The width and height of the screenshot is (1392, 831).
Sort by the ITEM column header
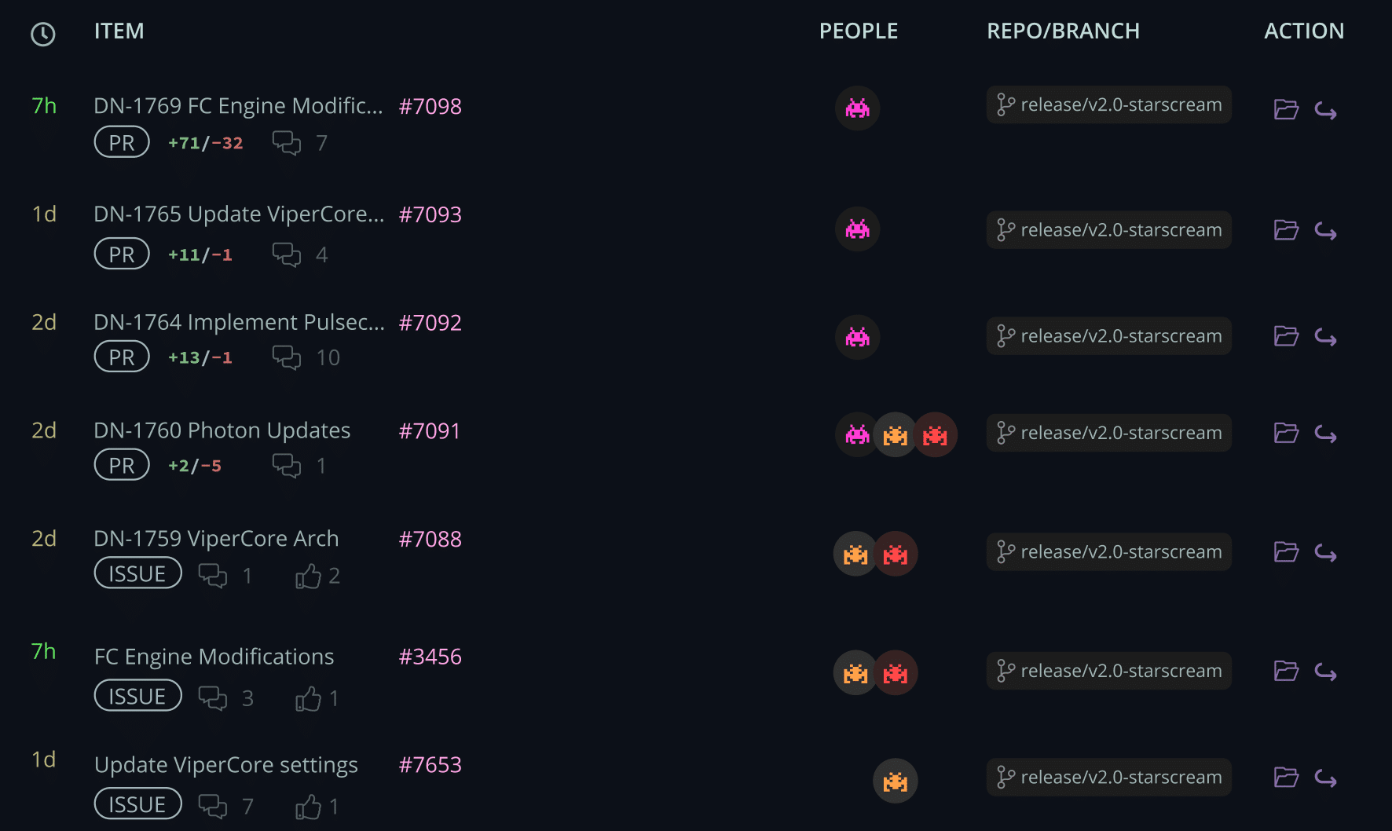(x=119, y=31)
